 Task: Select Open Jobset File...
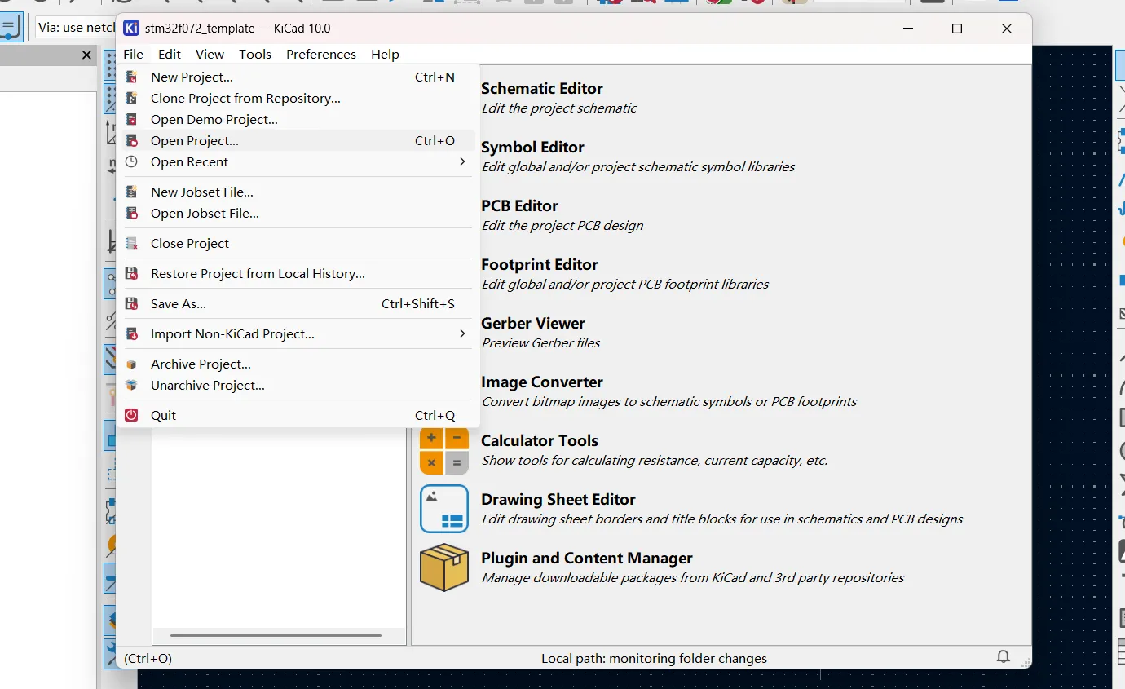[x=298, y=213]
